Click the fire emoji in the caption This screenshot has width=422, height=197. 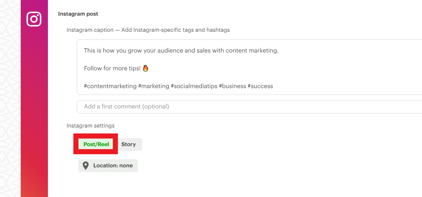point(145,68)
